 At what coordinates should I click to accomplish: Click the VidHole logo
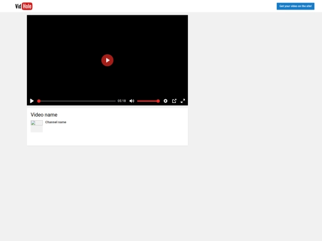[x=24, y=6]
